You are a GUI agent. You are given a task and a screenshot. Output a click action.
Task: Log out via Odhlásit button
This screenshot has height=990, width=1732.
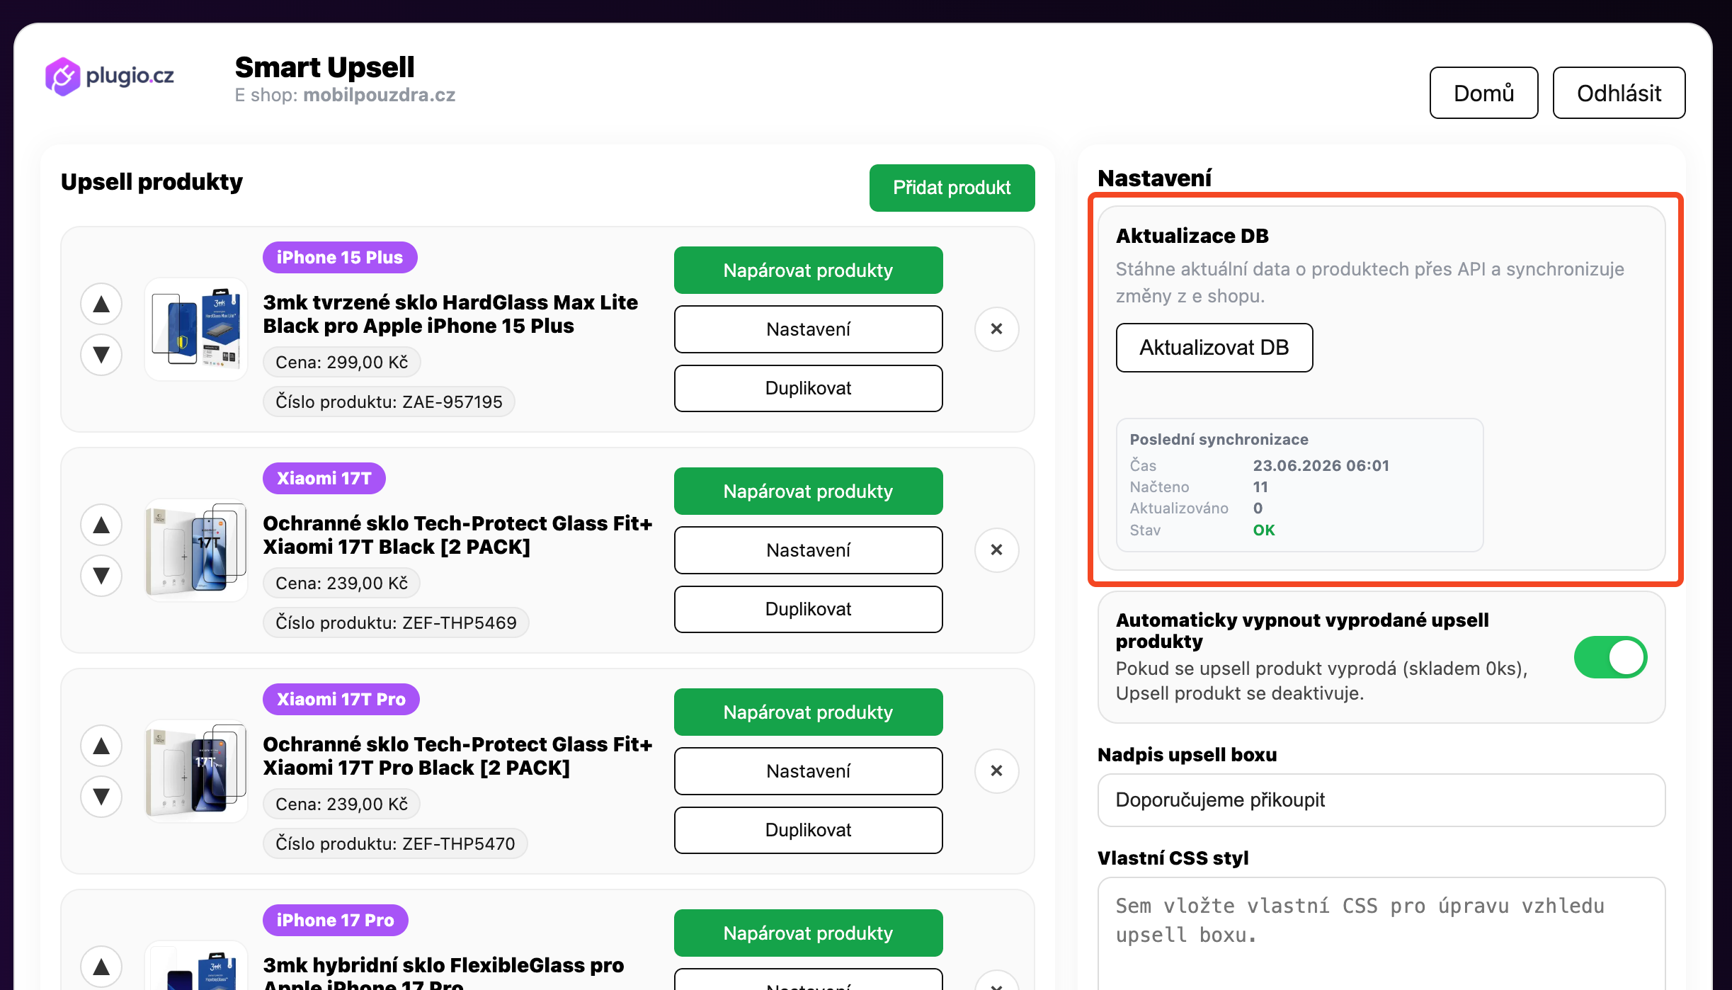click(1619, 93)
